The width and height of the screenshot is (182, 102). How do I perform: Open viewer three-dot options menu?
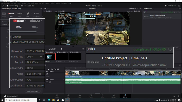[140, 9]
